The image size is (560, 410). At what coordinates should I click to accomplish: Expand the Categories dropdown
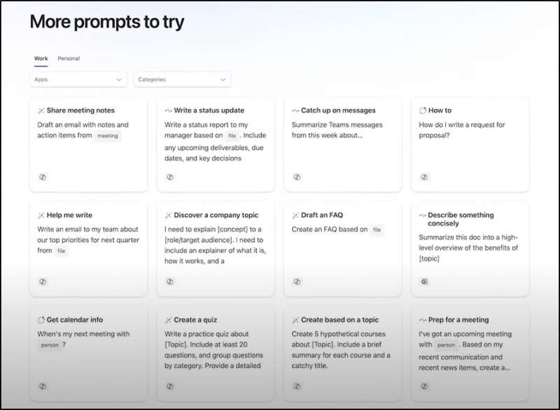point(182,79)
